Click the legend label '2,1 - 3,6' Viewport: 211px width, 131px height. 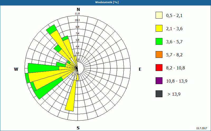coord(174,29)
